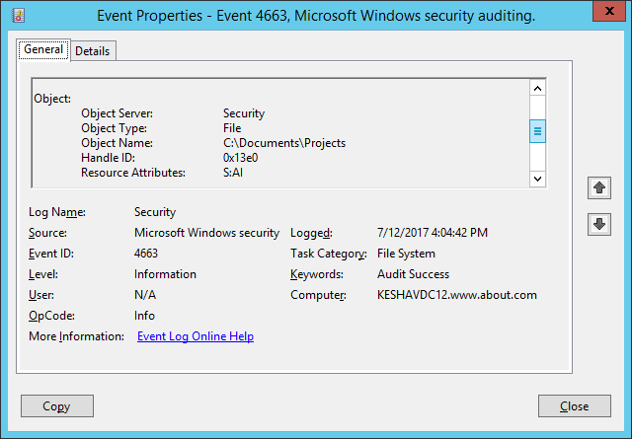Open Event Log Online Help link
632x439 pixels.
(x=196, y=336)
